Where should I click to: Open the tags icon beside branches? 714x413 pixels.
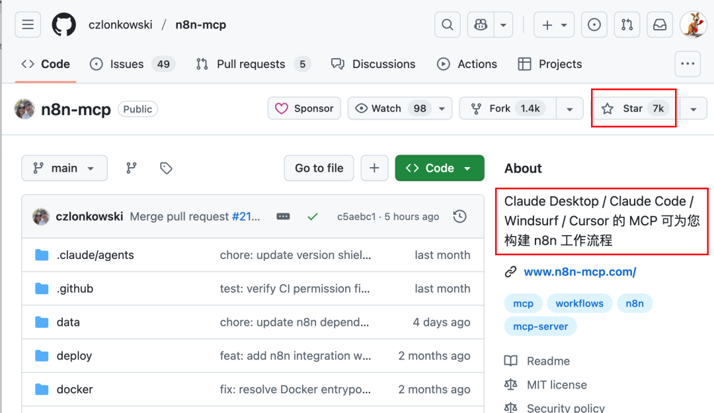click(167, 169)
